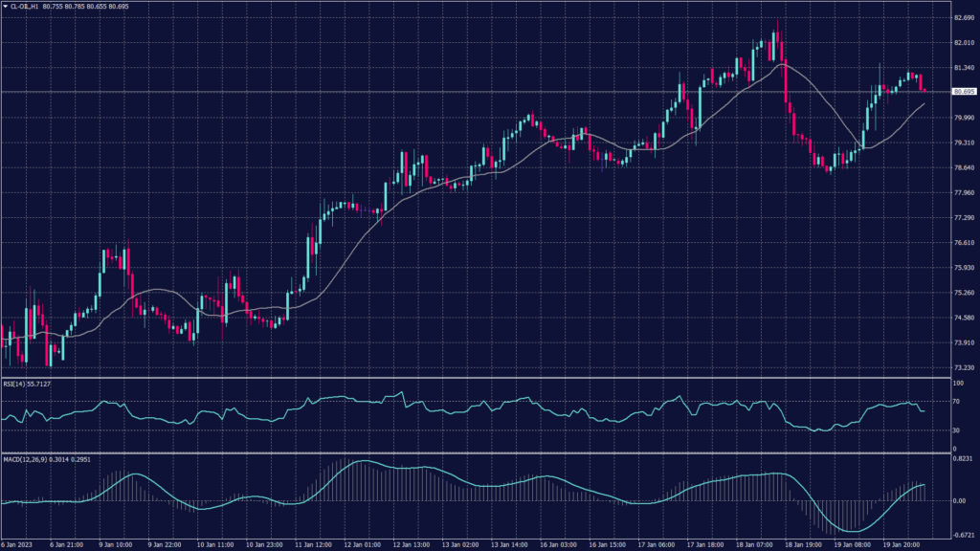Open the 6 Jan 2023 timestamp label

point(19,543)
